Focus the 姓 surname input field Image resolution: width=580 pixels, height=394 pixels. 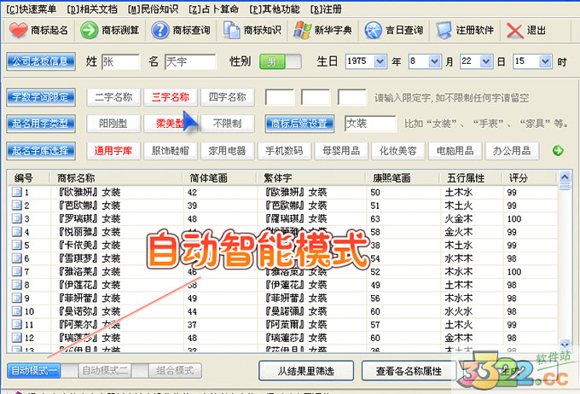(x=120, y=61)
